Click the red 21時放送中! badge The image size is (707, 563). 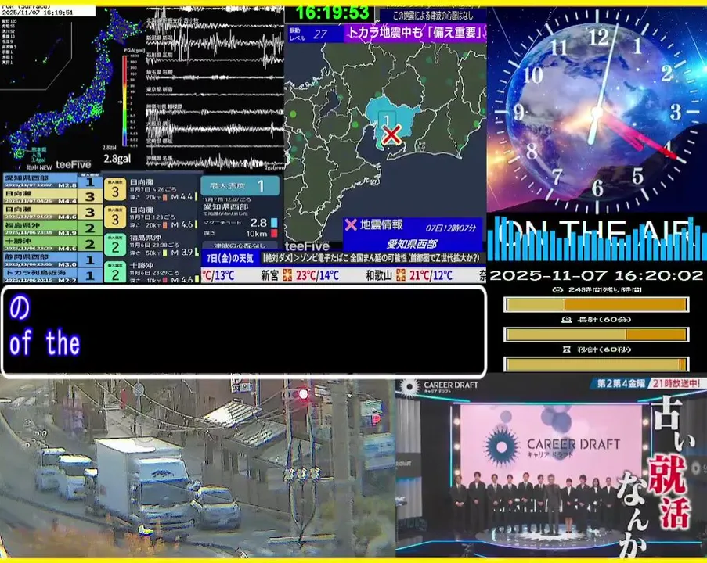[x=676, y=383]
